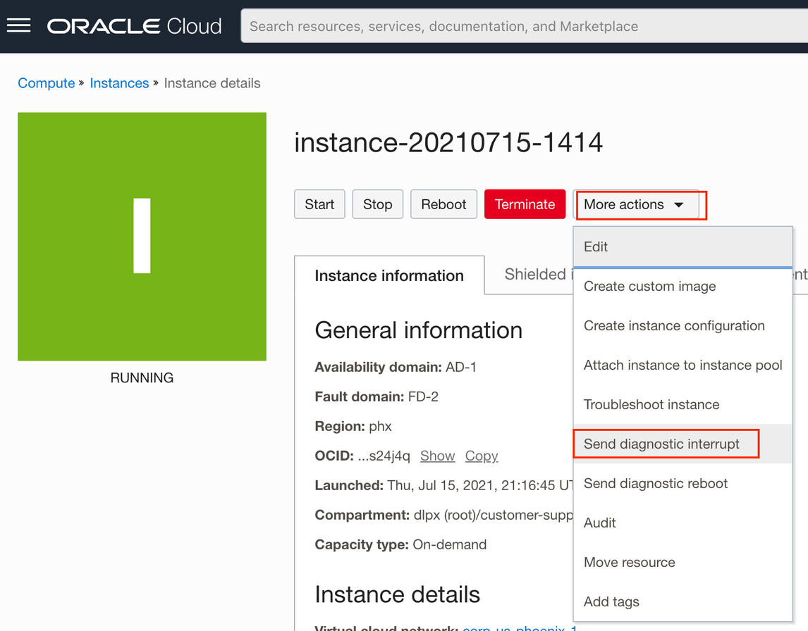Image resolution: width=808 pixels, height=631 pixels.
Task: Navigate to the Instances breadcrumb
Action: pyautogui.click(x=119, y=83)
